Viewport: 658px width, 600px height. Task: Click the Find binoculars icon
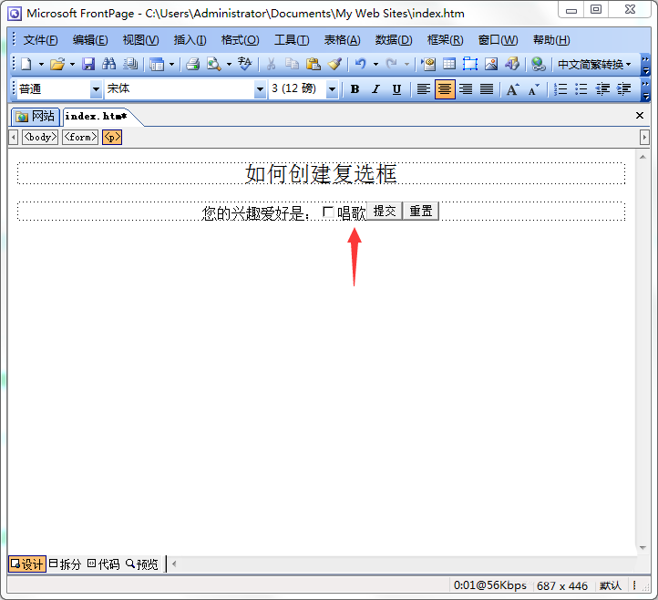click(109, 64)
